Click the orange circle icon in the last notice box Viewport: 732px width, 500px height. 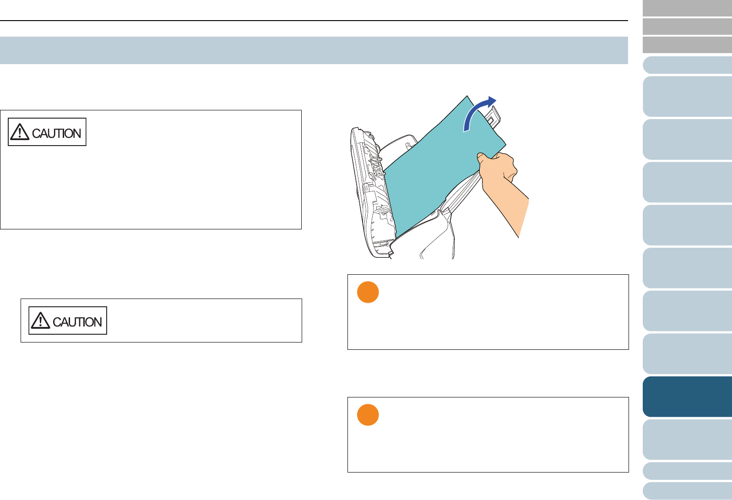[368, 415]
